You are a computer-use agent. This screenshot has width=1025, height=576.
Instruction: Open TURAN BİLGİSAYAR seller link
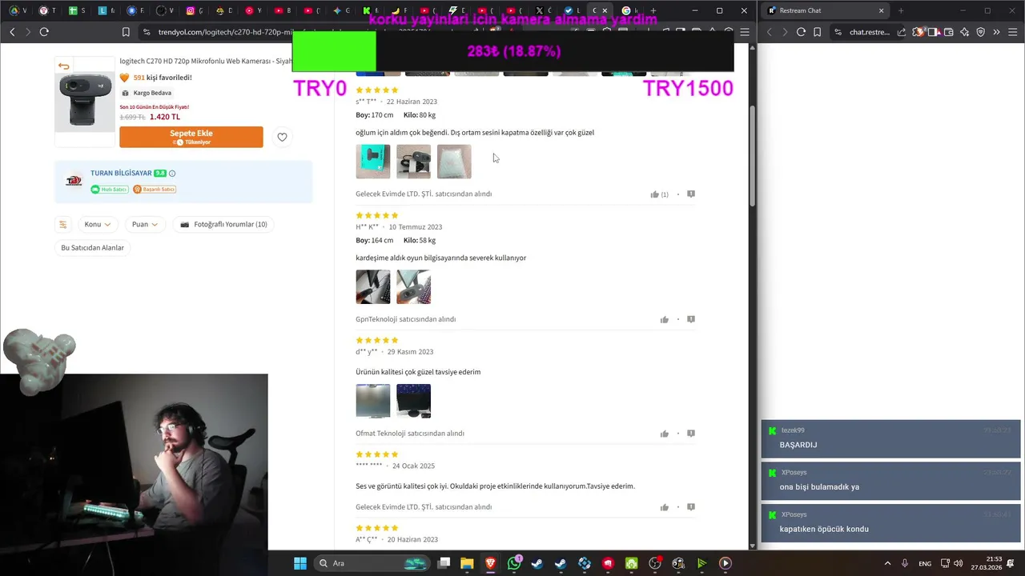tap(121, 174)
